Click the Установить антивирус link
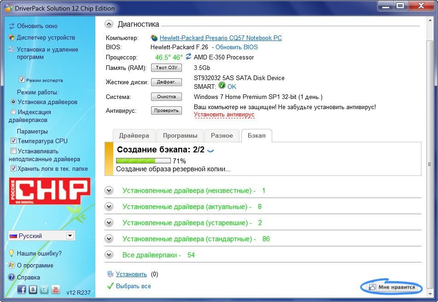The height and width of the screenshot is (302, 438). [224, 115]
